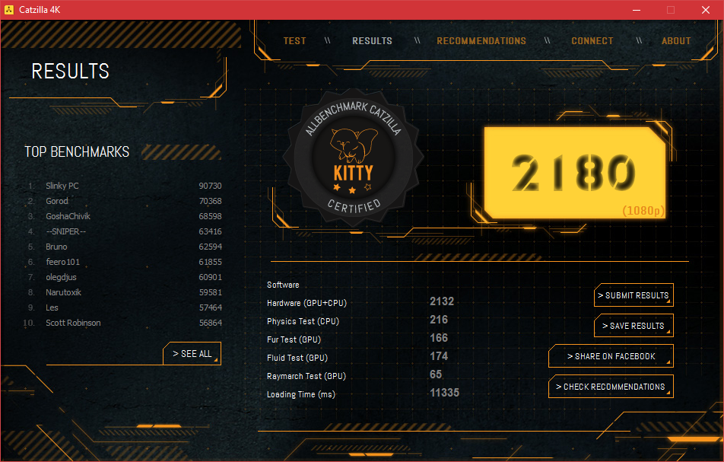Click the Catzilla app icon in title bar
Screen dimensions: 724x462
pos(9,10)
